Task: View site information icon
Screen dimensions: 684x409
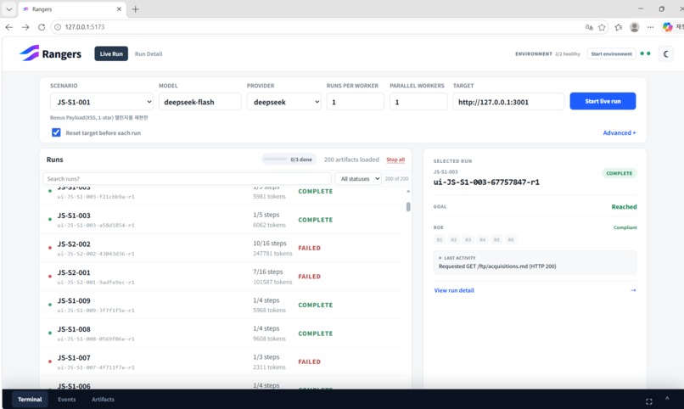Action: [58, 27]
